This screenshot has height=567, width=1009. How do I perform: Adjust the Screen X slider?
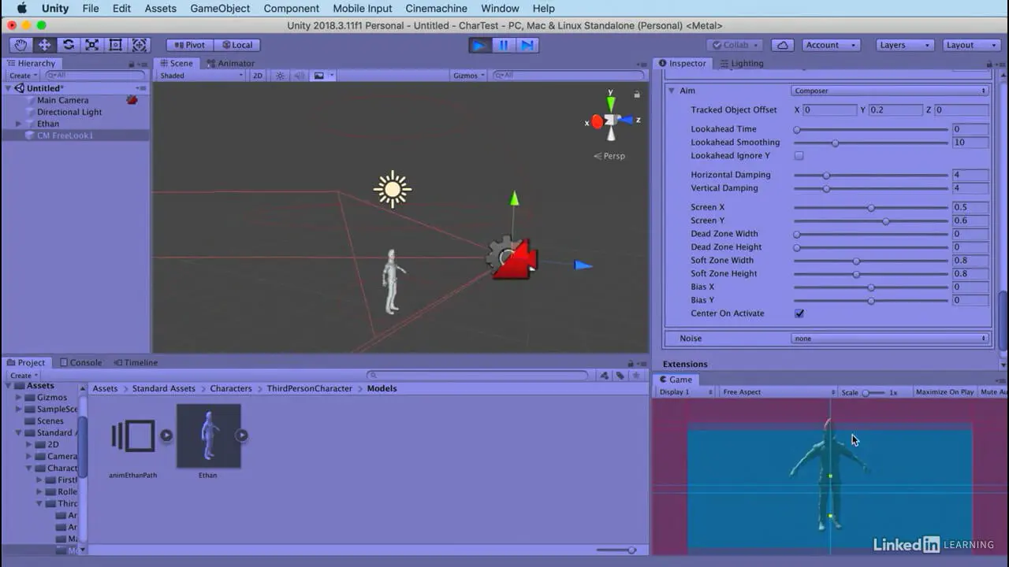click(870, 208)
